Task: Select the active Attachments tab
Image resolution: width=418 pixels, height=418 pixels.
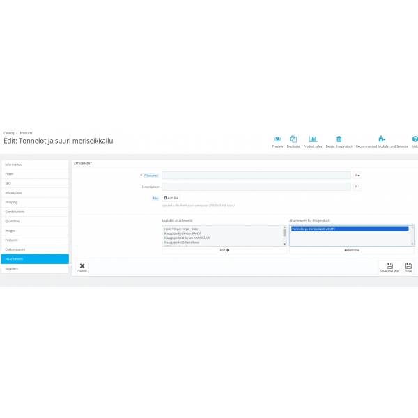Action: [x=35, y=259]
